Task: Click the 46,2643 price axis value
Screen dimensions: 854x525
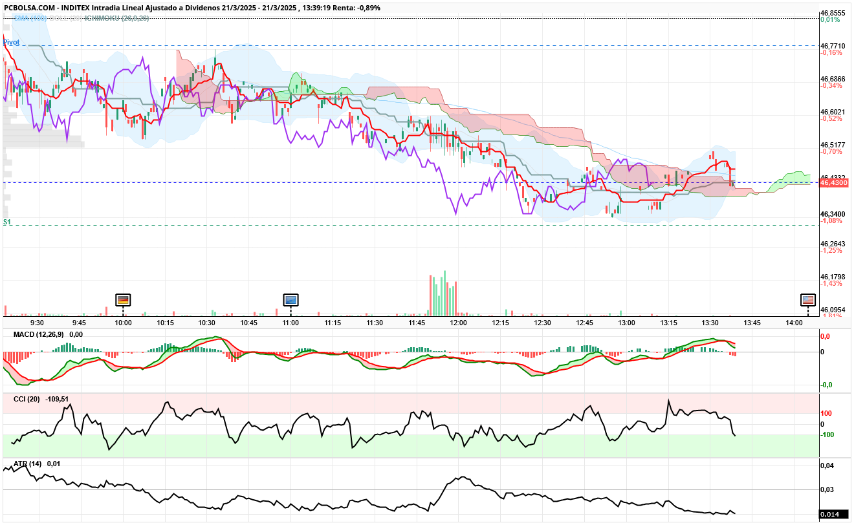Action: tap(833, 244)
